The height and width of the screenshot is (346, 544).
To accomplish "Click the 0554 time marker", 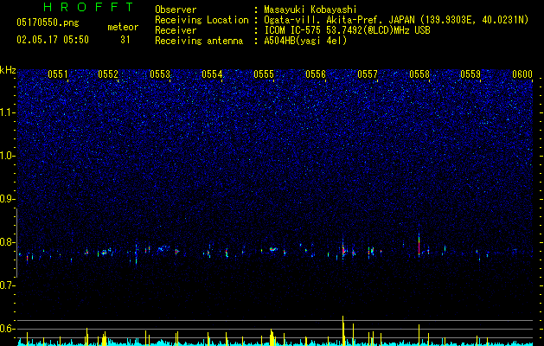I will 212,74.
